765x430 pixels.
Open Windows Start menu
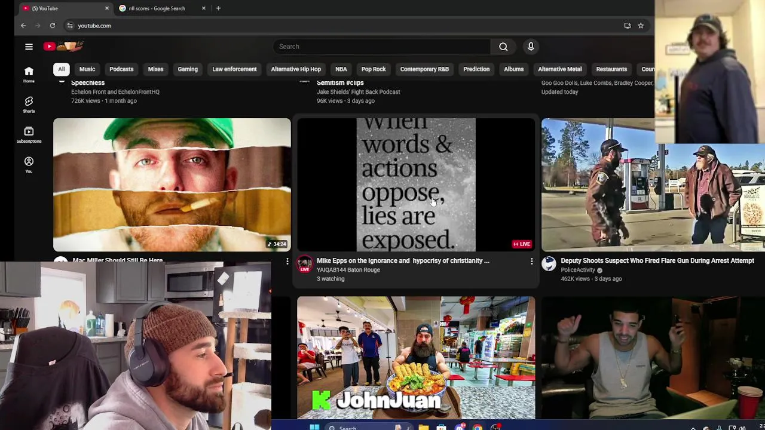tap(314, 427)
